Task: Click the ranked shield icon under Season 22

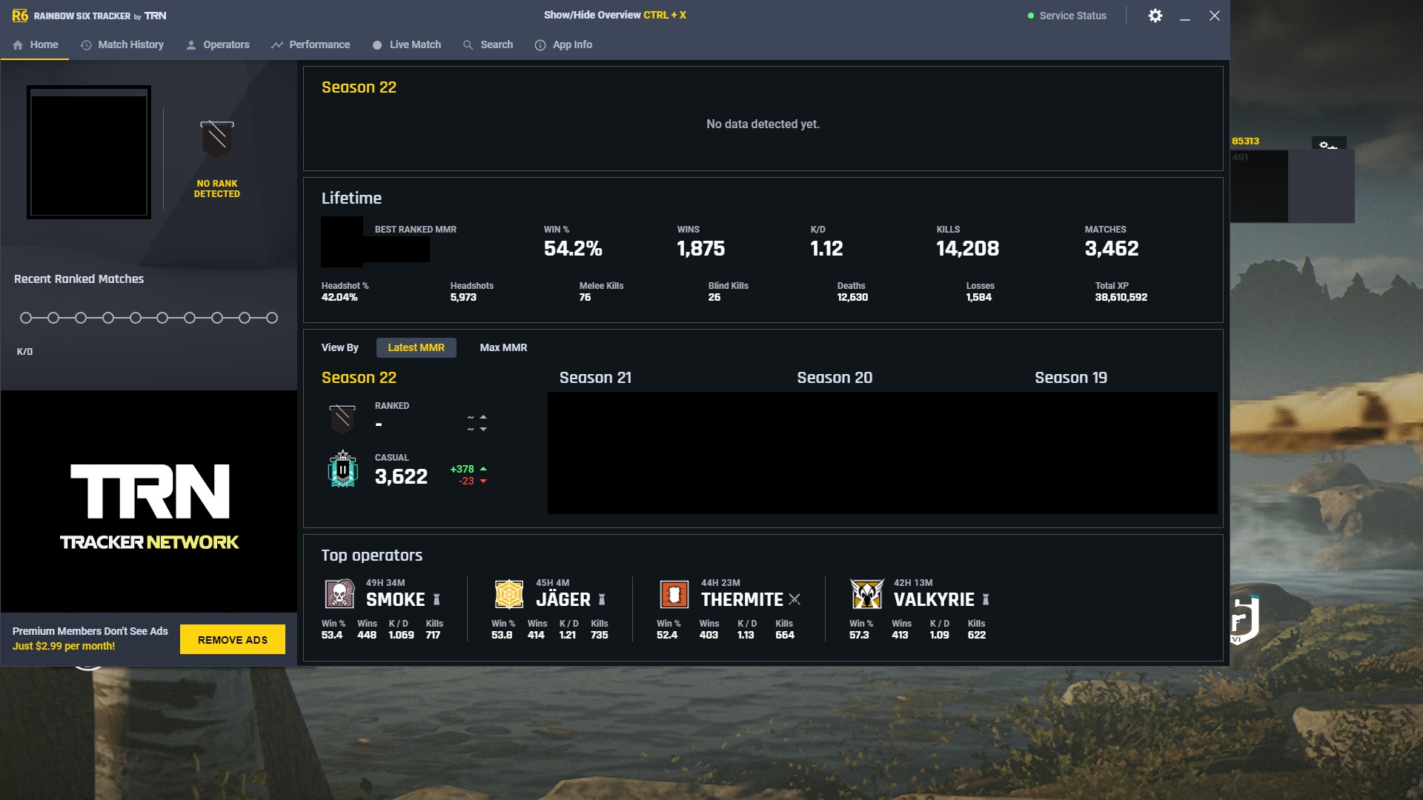Action: (x=342, y=417)
